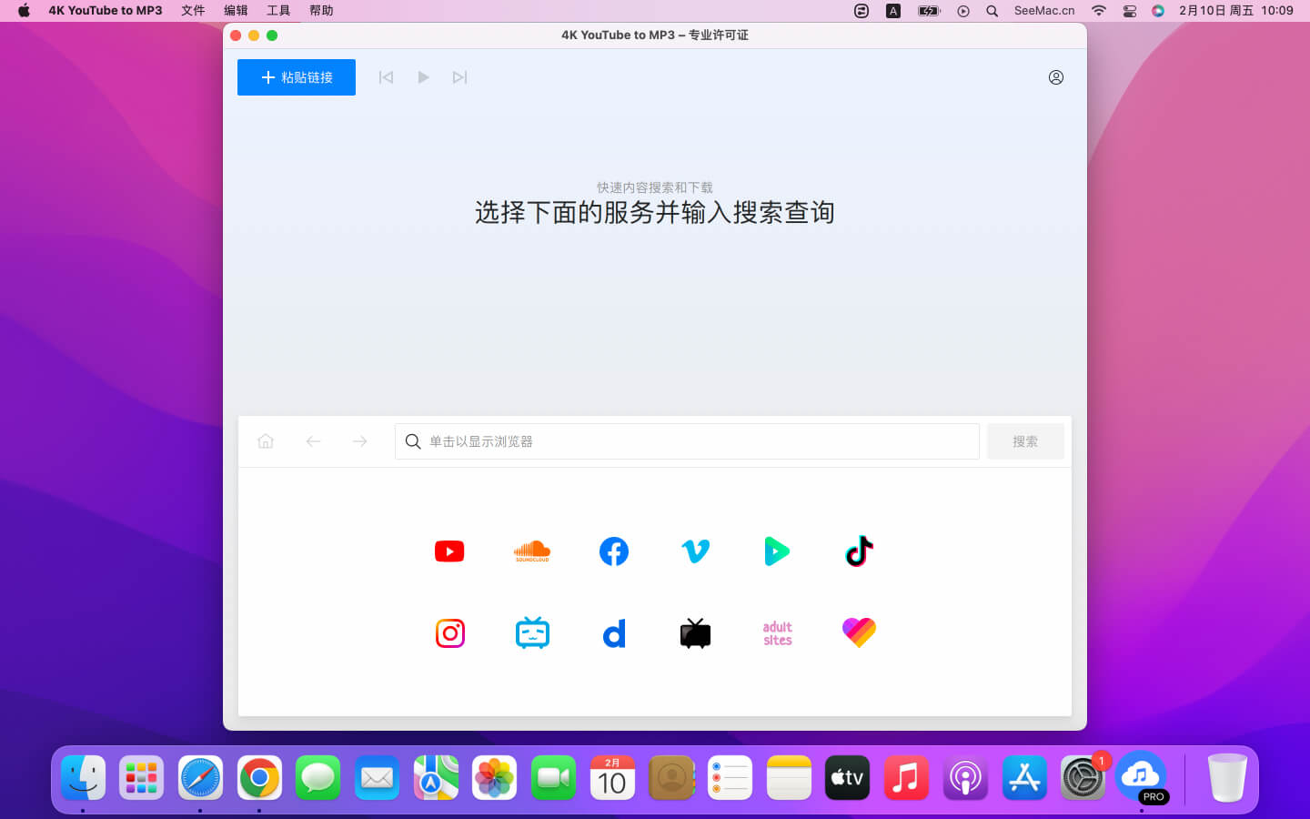Select the Likee heart icon

coord(859,632)
